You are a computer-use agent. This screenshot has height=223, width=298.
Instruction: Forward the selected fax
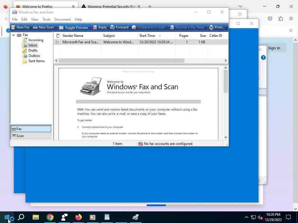pyautogui.click(x=119, y=27)
